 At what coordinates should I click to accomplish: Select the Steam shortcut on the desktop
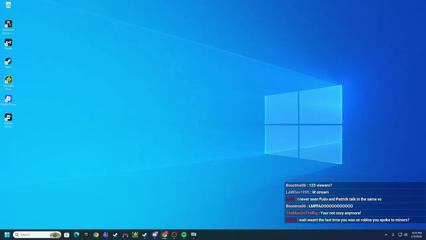(x=8, y=63)
